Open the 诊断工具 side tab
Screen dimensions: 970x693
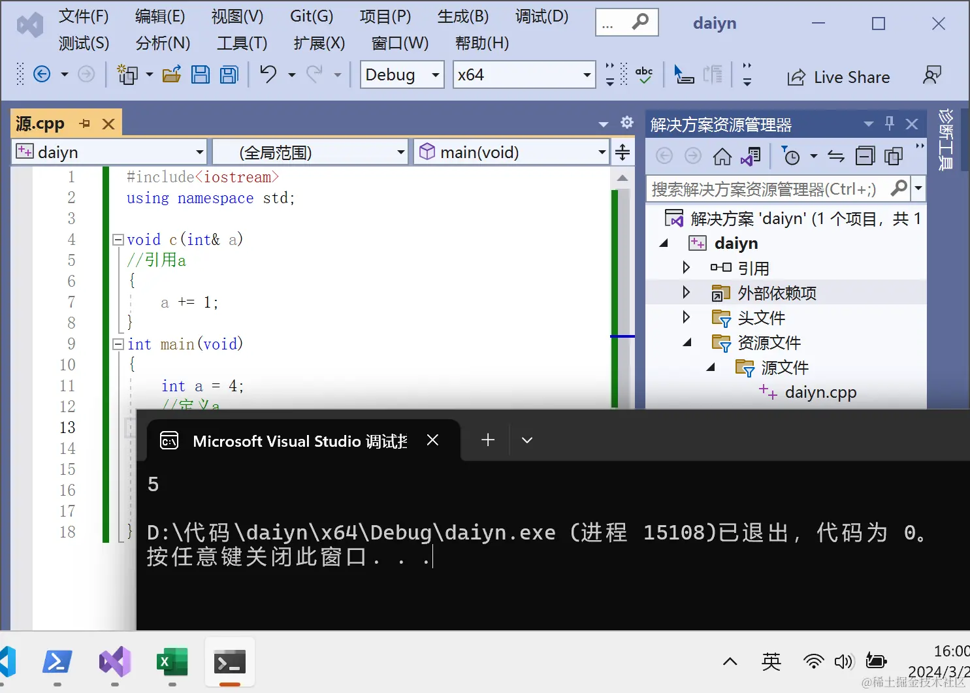946,139
